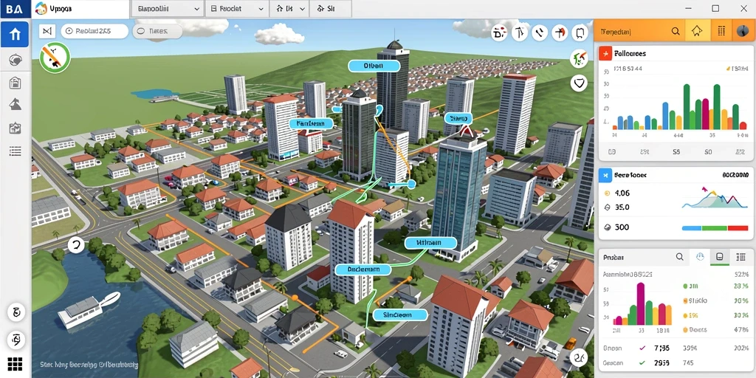Toggle the pill radio option beside Reolad
Image resolution: width=756 pixels, height=378 pixels.
(157, 31)
